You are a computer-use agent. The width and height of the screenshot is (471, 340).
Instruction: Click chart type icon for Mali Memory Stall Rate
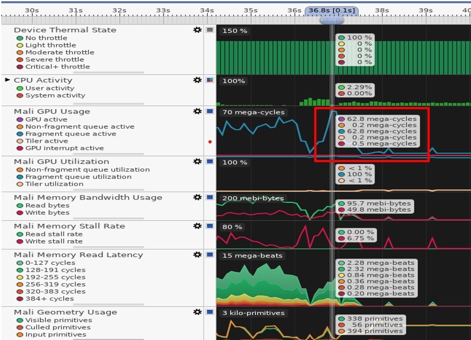[210, 226]
